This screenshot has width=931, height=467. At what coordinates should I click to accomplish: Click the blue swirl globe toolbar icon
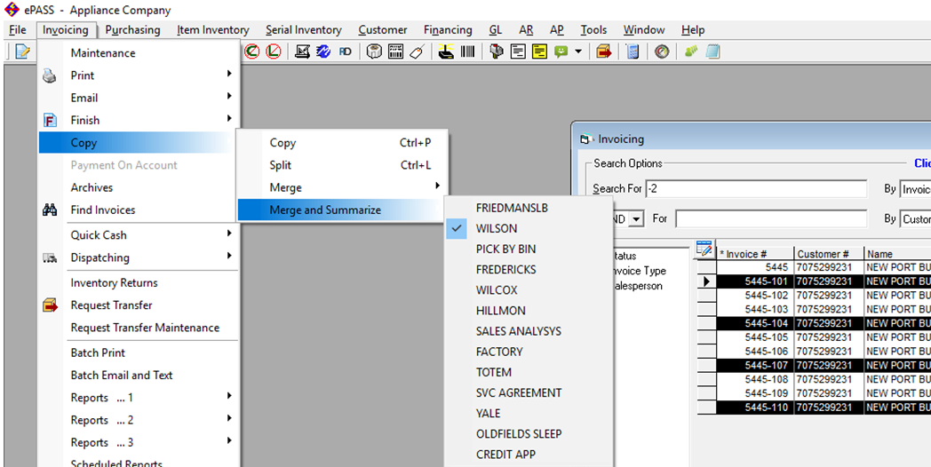click(x=323, y=51)
